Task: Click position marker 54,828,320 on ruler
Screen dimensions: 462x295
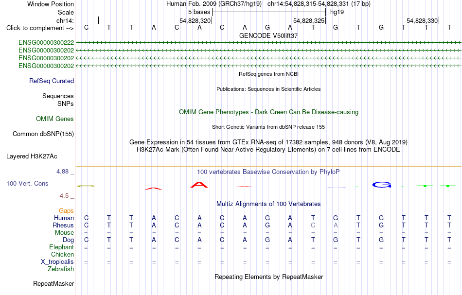Action: point(195,20)
